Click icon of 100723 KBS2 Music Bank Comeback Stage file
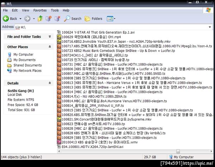The width and height of the screenshot is (215, 167). click(59, 51)
